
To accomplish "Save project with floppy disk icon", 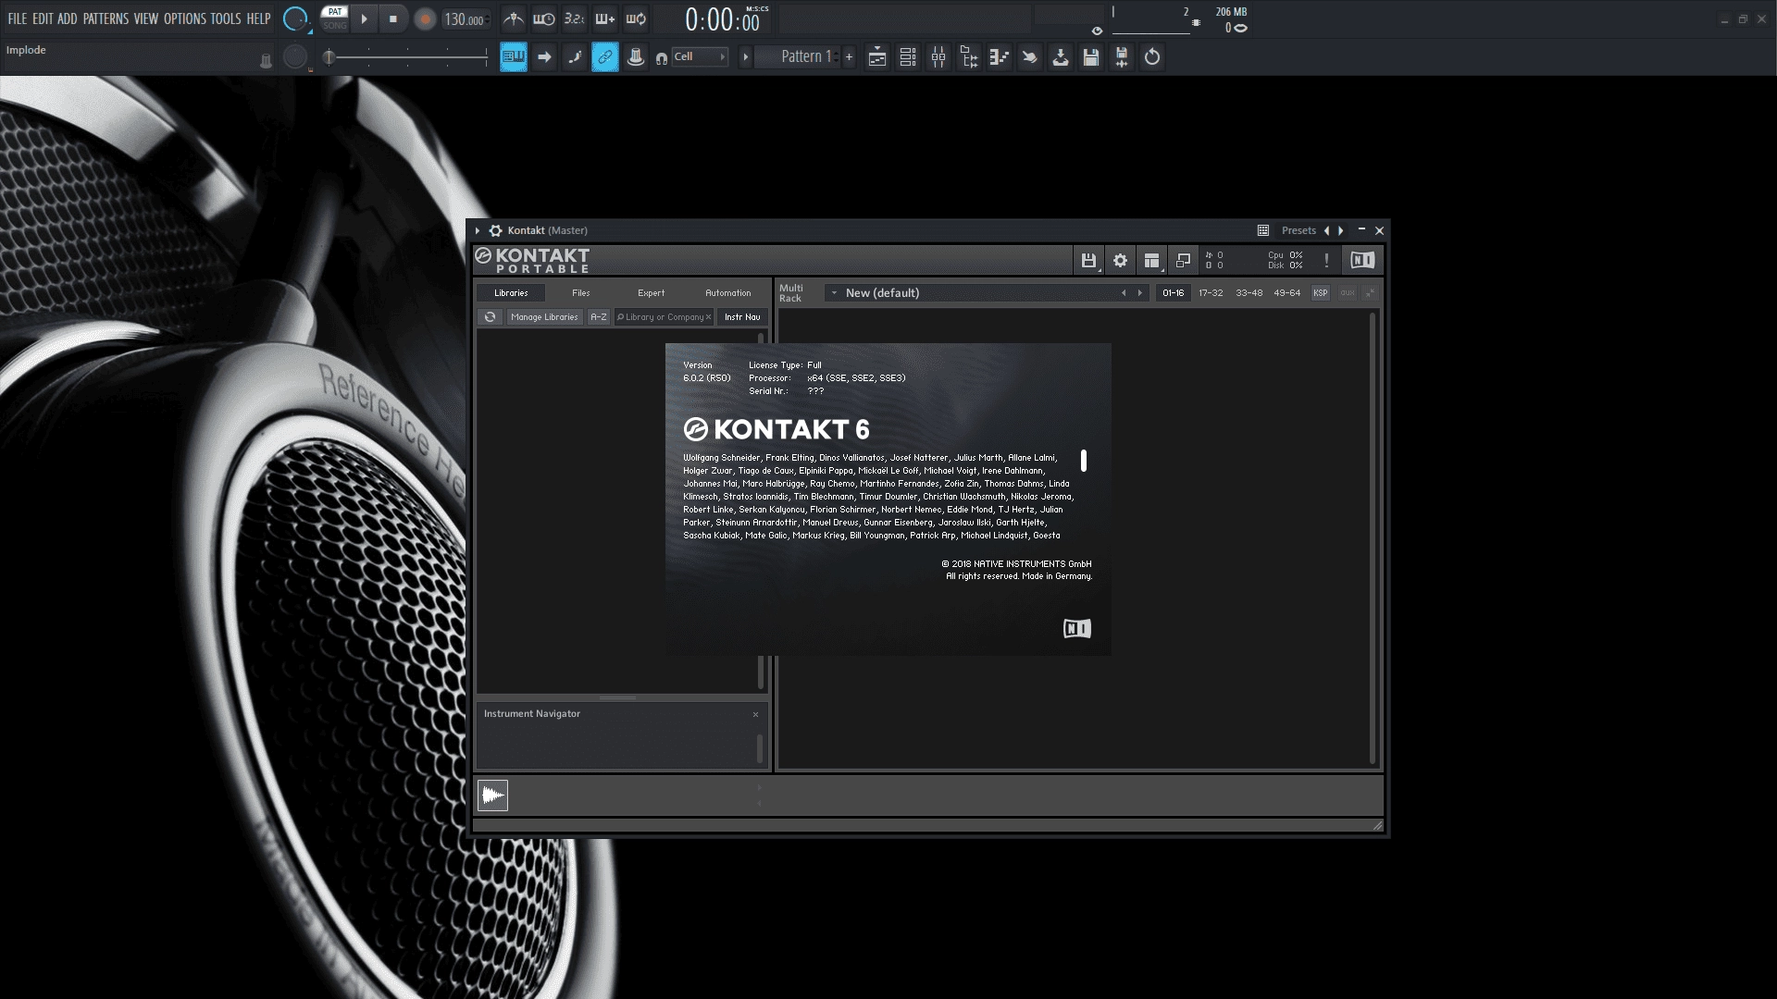I will (x=1091, y=57).
